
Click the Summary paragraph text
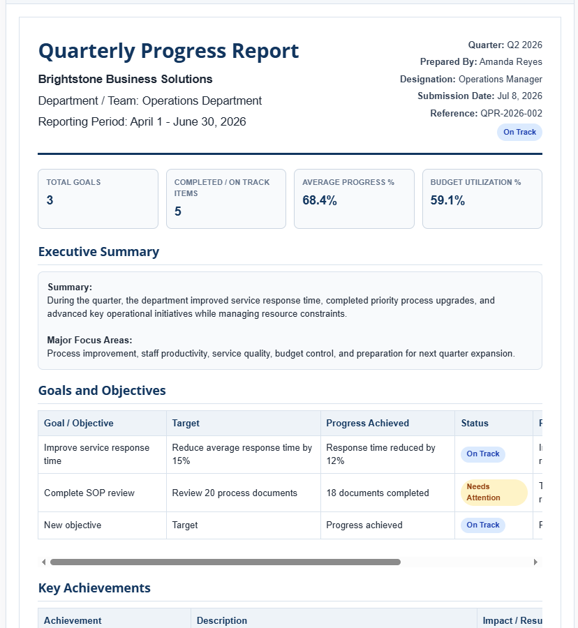tap(271, 307)
